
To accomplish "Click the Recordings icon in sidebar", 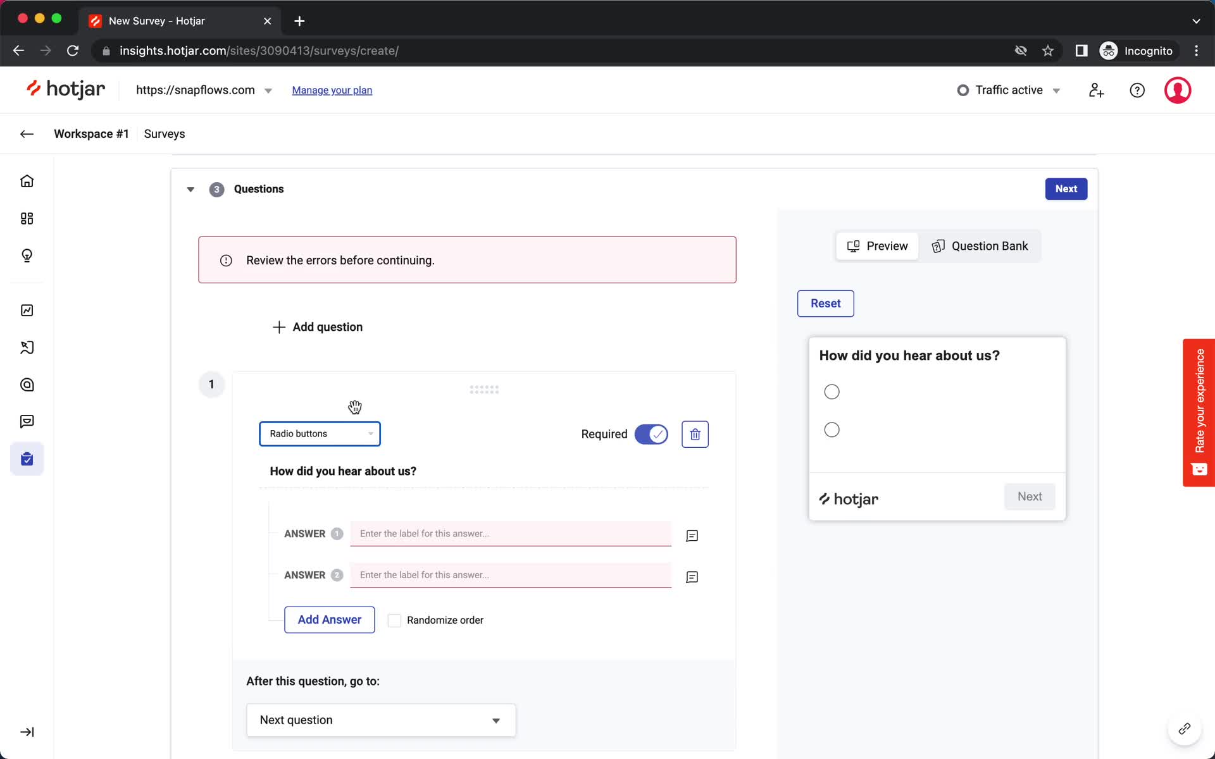I will click(x=27, y=348).
